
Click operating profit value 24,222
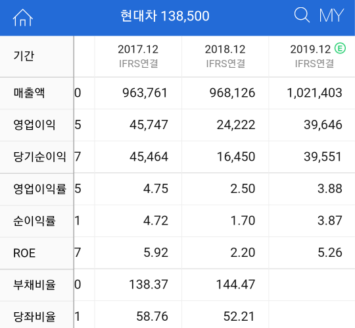pos(236,124)
